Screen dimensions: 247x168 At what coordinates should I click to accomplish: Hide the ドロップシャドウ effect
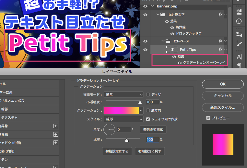[172, 34]
